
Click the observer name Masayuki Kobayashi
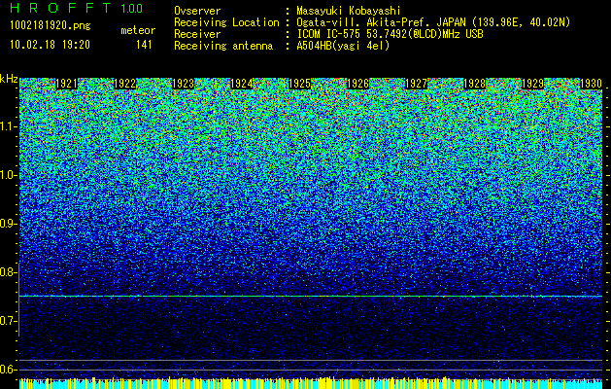point(349,12)
